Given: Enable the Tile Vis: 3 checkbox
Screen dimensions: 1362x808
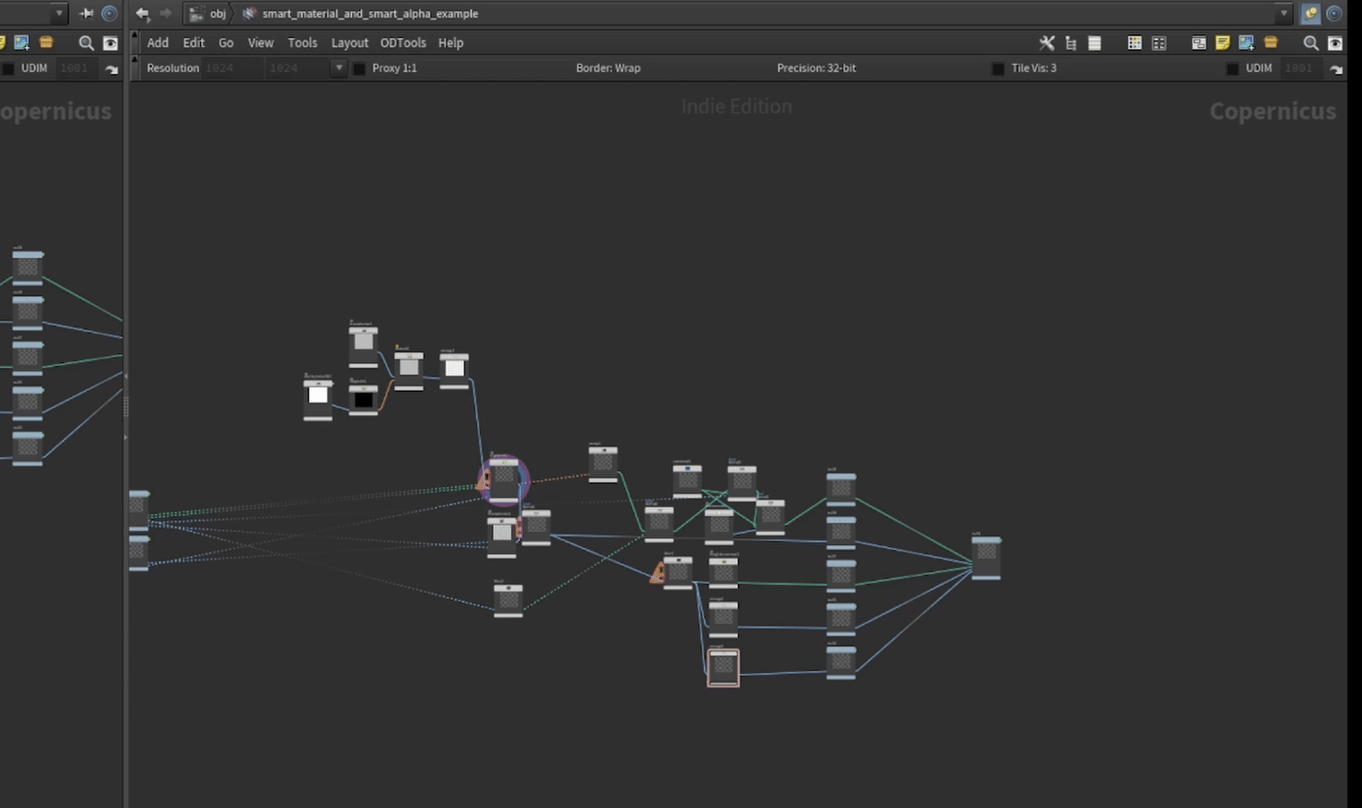Looking at the screenshot, I should coord(998,68).
